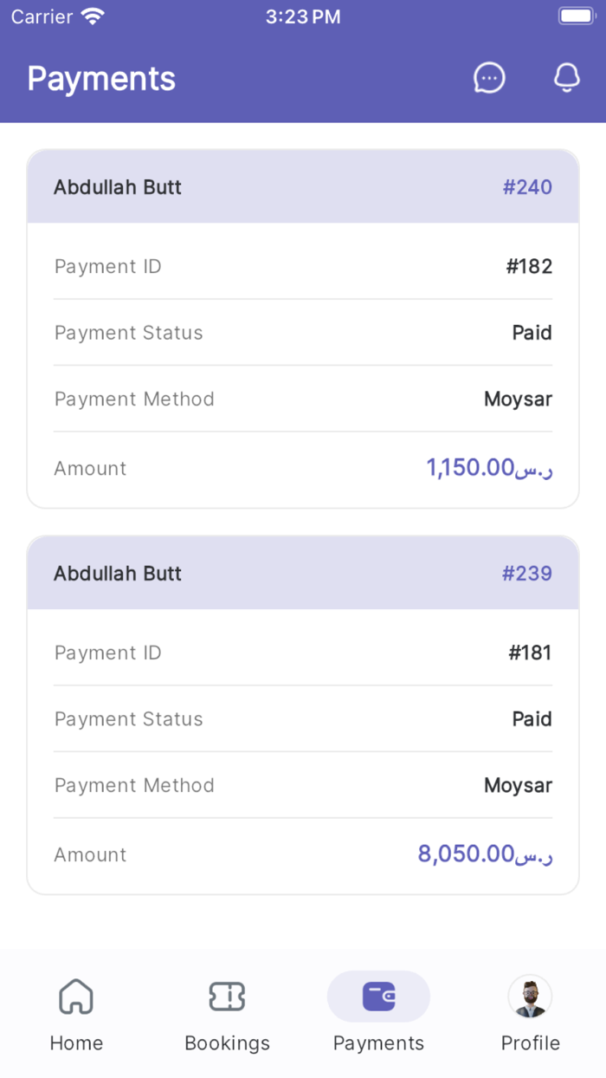The width and height of the screenshot is (606, 1078).
Task: Open booking #239 link
Action: click(527, 574)
